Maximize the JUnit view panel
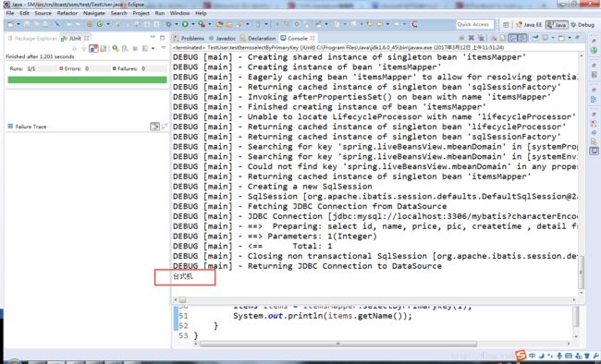Viewport: 601px width, 364px height. 162,38
